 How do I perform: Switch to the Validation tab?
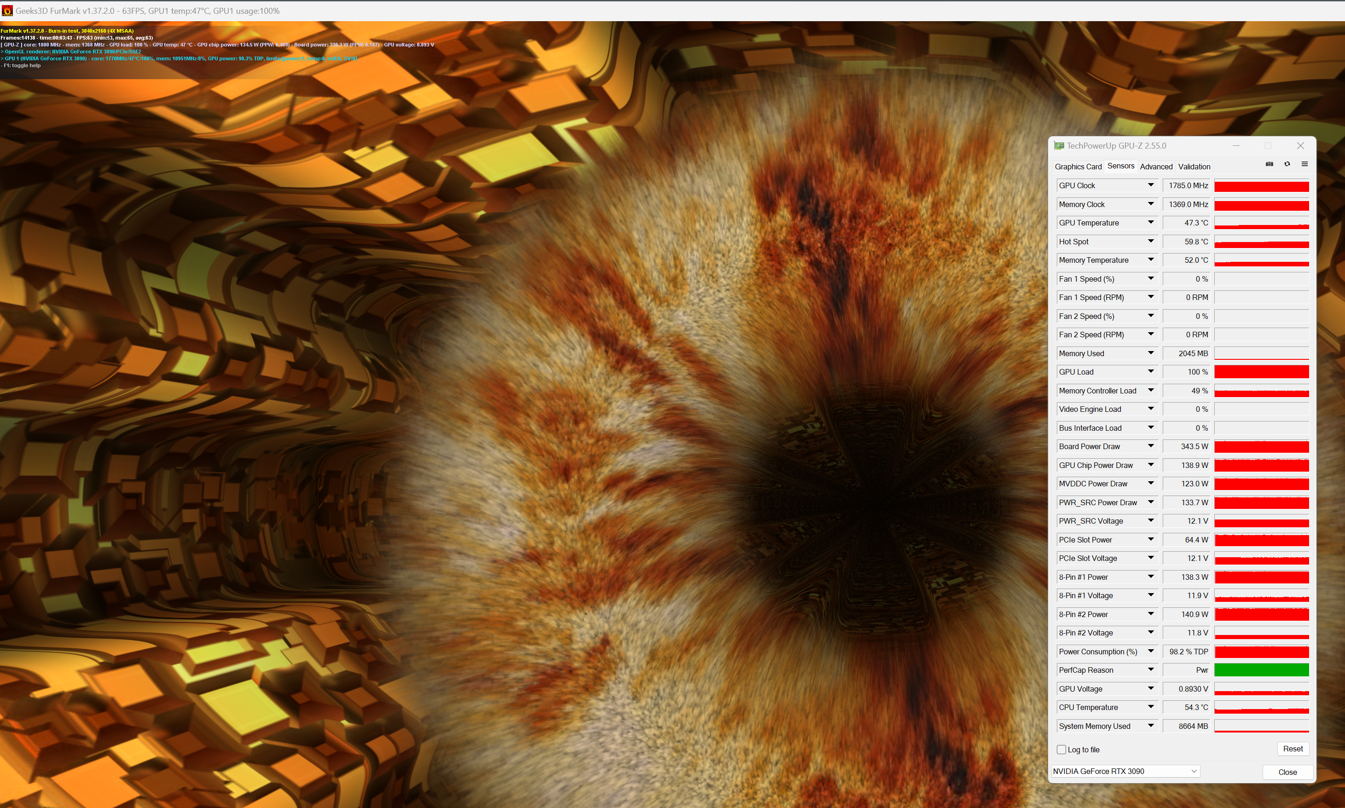1194,167
